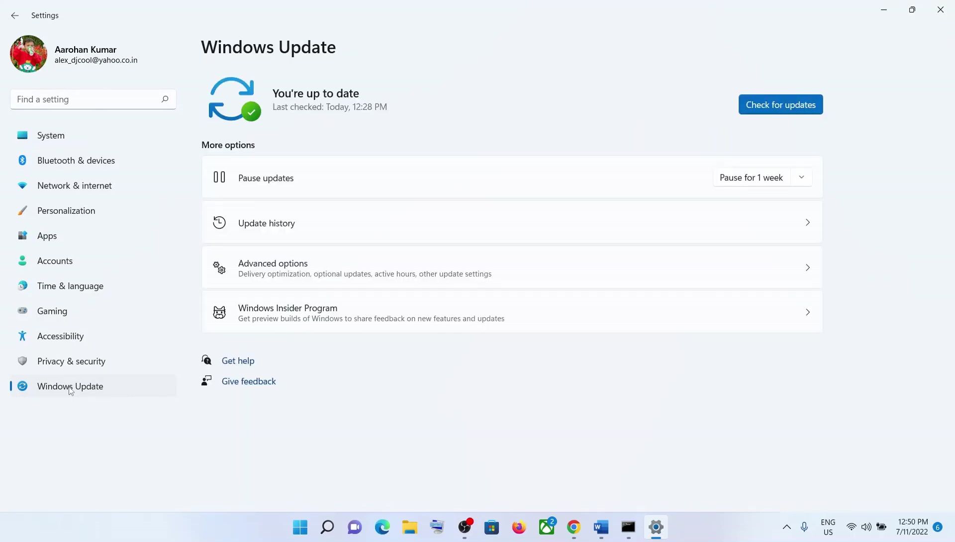The height and width of the screenshot is (542, 955).
Task: Click the Settings gear in taskbar
Action: point(656,527)
